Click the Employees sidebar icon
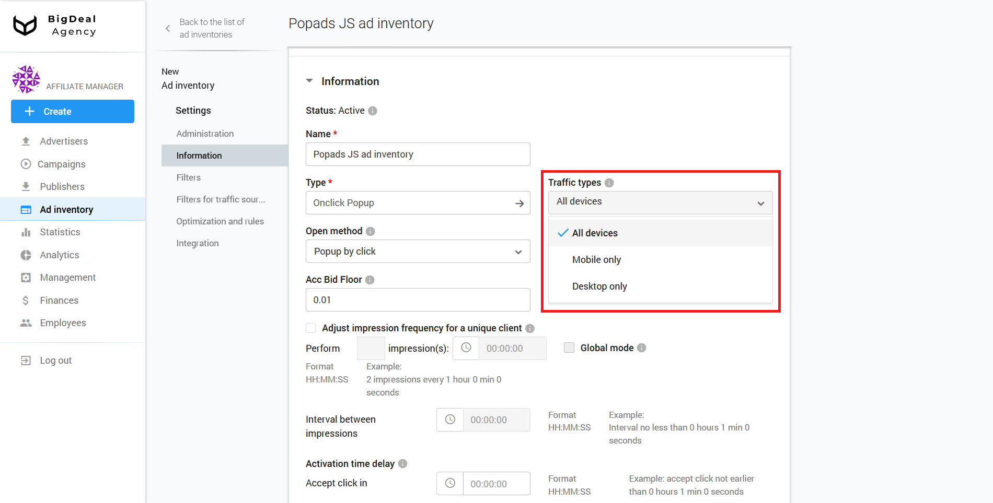The width and height of the screenshot is (993, 503). 26,322
